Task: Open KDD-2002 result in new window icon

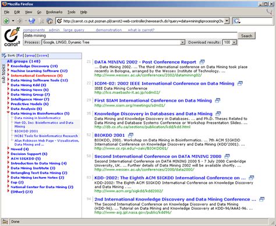Action: (x=252, y=178)
